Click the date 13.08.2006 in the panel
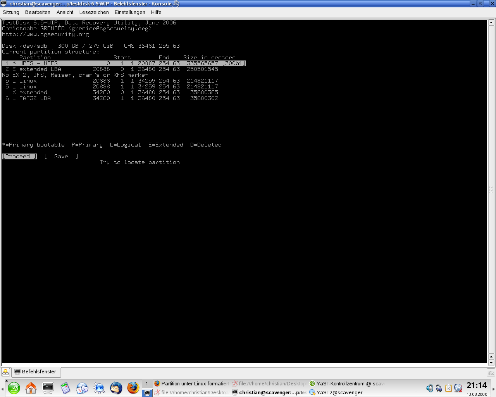Screen dimensions: 496x397 tap(477, 394)
